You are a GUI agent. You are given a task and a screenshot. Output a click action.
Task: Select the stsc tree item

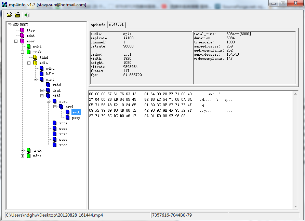click(x=63, y=139)
